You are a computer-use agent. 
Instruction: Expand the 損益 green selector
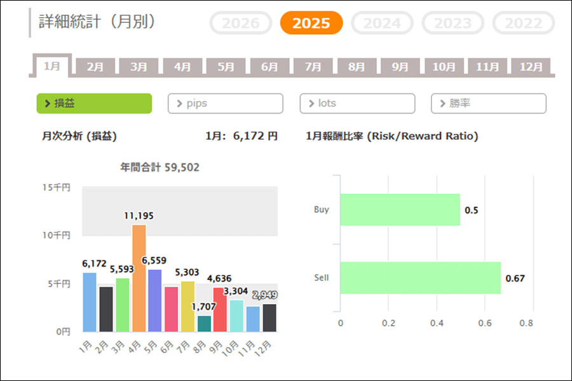click(94, 104)
